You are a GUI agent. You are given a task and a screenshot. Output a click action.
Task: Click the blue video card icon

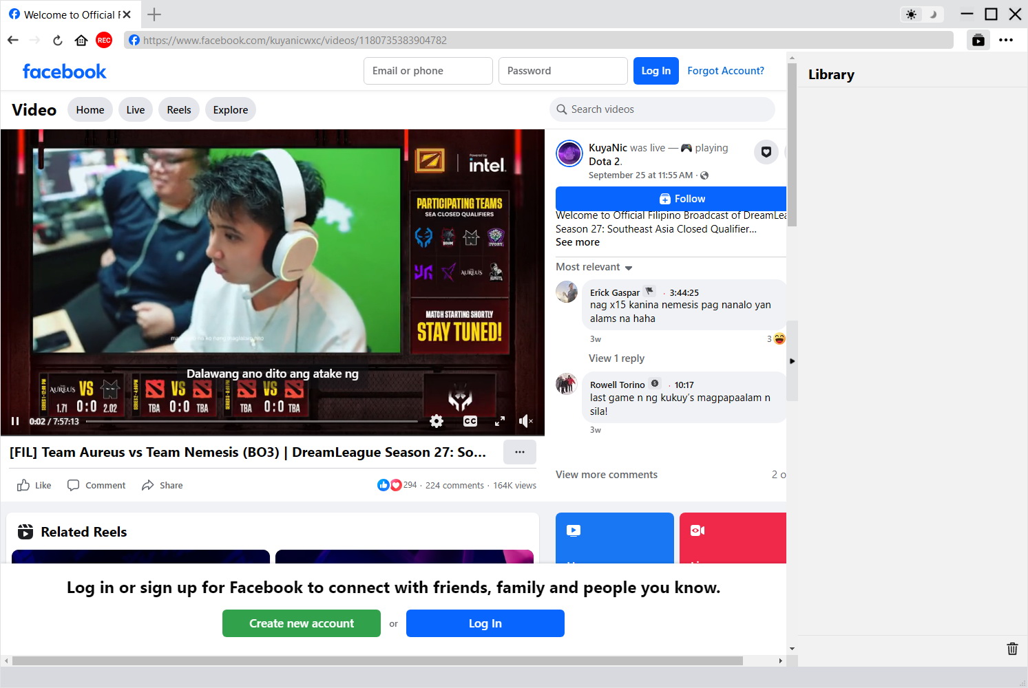[574, 530]
